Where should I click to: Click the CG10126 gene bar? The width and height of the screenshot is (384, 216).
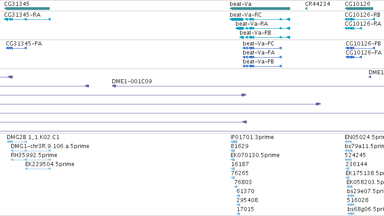[359, 9]
